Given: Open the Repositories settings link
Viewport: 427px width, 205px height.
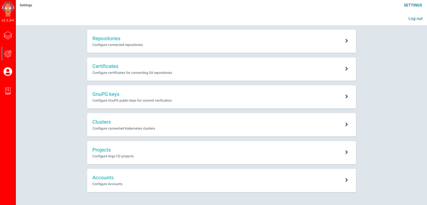Looking at the screenshot, I should [106, 38].
